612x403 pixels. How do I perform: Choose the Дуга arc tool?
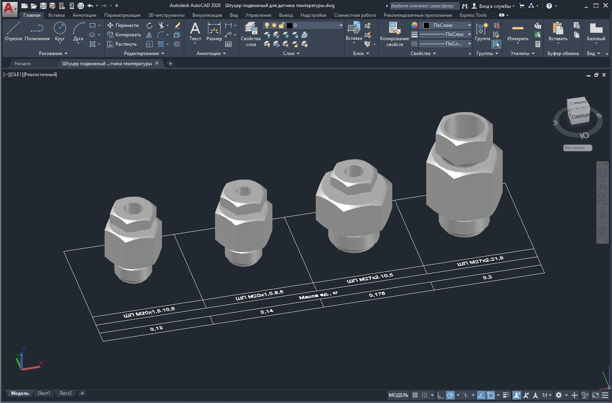pos(78,31)
